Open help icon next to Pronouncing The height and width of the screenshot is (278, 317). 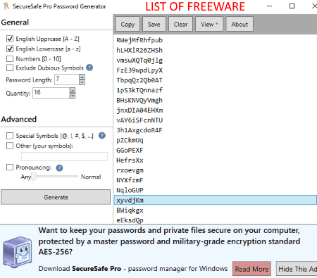coord(59,168)
